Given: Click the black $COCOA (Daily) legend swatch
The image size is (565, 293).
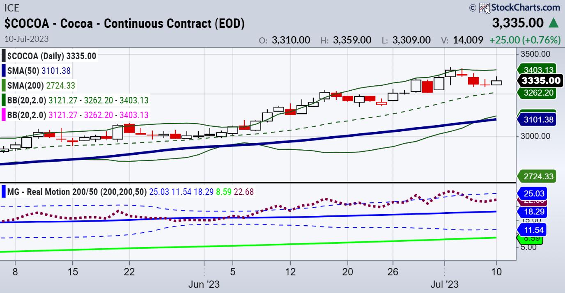Looking at the screenshot, I should pos(3,56).
